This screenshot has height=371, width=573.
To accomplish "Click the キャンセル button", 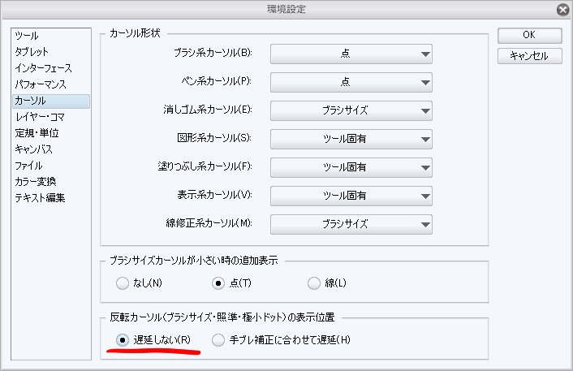I will click(x=529, y=56).
